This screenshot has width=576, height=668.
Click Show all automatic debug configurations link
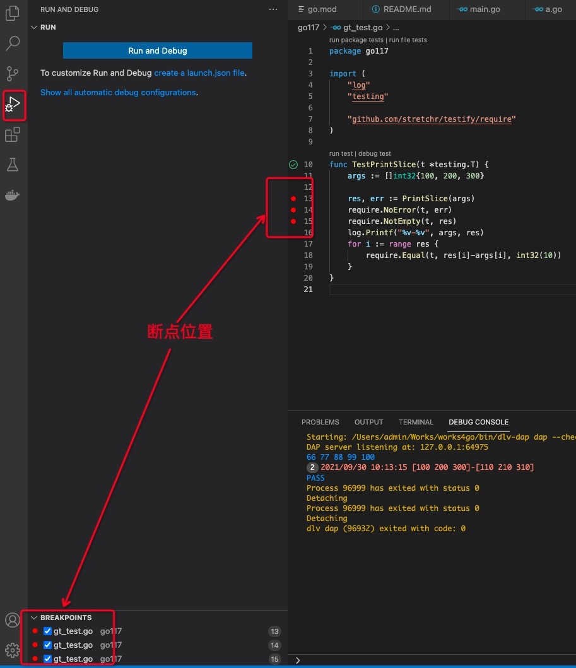(118, 93)
